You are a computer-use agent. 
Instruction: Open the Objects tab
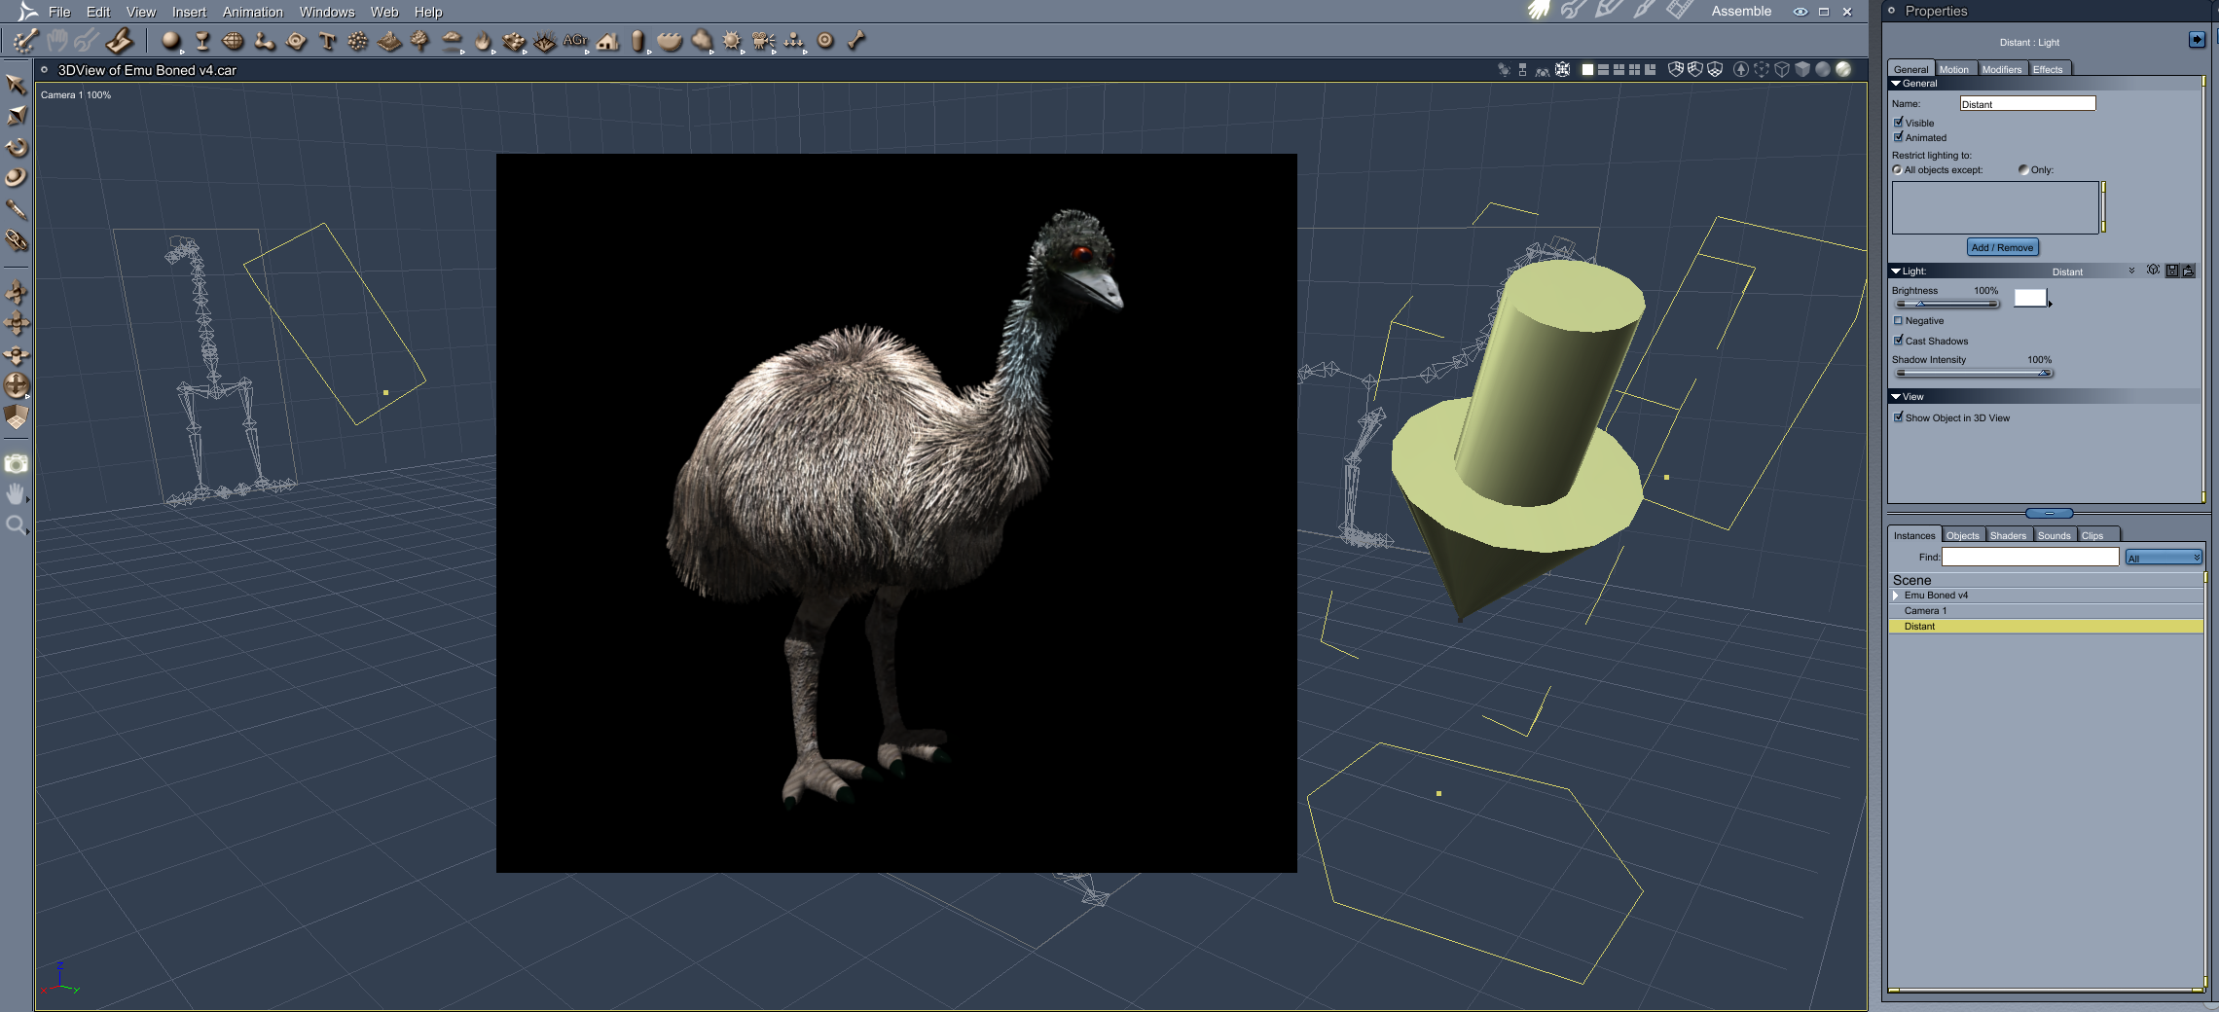tap(1962, 535)
